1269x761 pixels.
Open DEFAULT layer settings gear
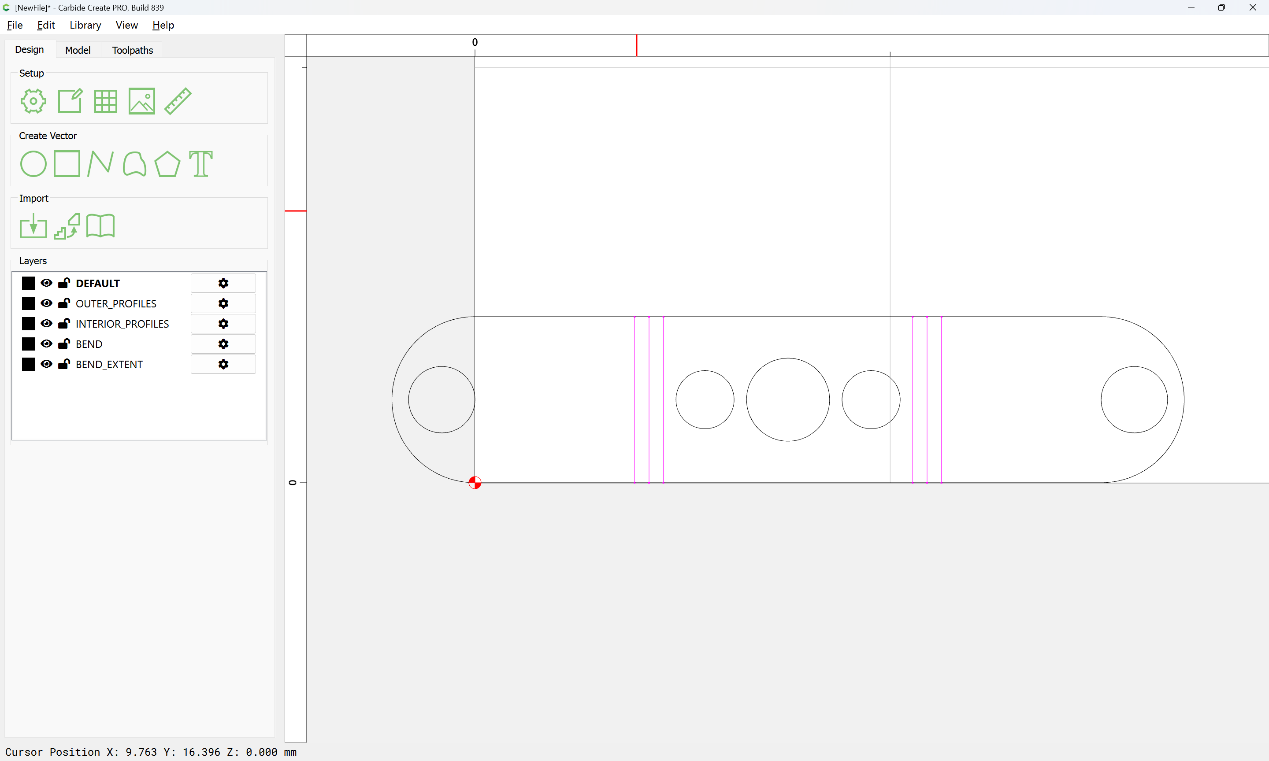[x=223, y=283]
